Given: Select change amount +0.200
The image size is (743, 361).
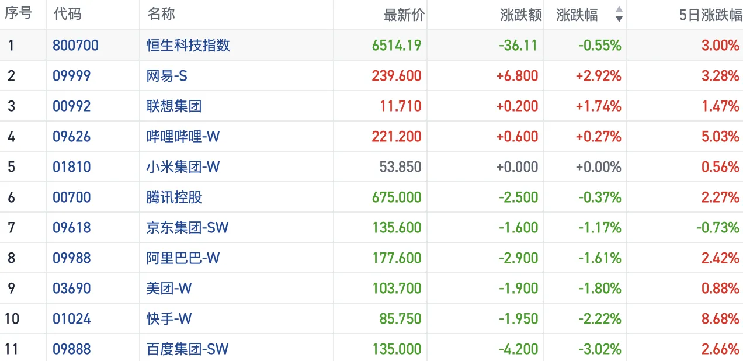Looking at the screenshot, I should tap(517, 106).
